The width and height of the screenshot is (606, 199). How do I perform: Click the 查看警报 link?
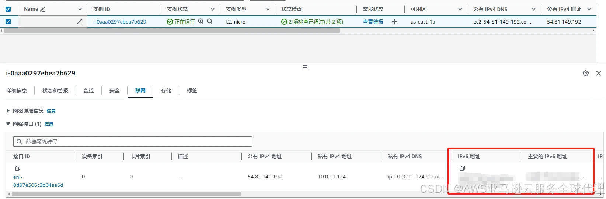pos(373,22)
